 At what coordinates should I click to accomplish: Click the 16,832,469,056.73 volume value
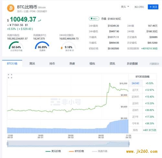tap(69, 39)
